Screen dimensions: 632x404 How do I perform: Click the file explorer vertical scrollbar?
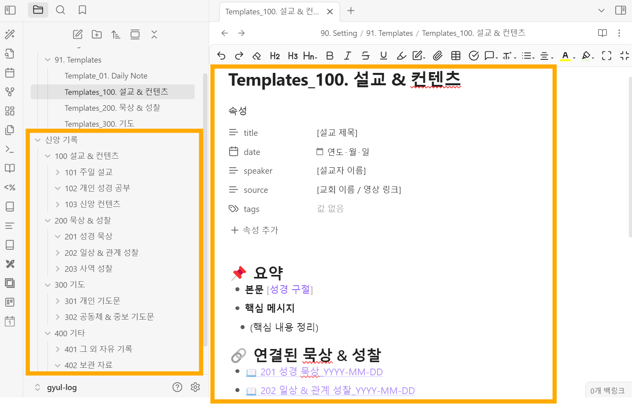point(205,209)
